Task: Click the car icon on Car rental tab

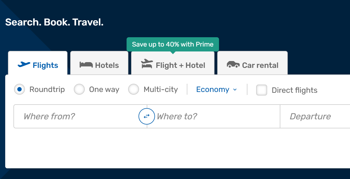Action: [233, 65]
